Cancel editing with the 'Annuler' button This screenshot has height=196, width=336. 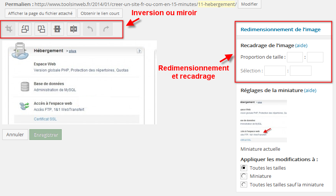[x=15, y=135]
